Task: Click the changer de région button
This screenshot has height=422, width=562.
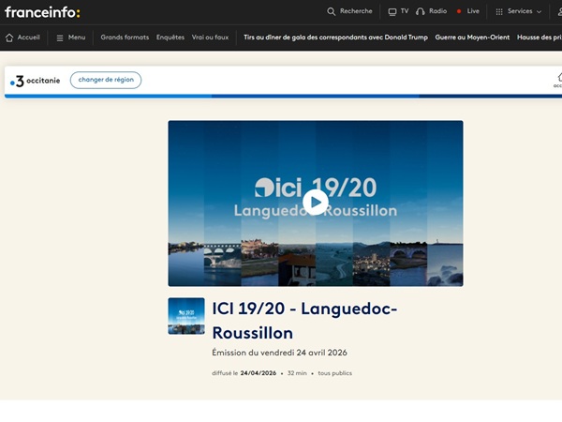Action: coord(106,80)
